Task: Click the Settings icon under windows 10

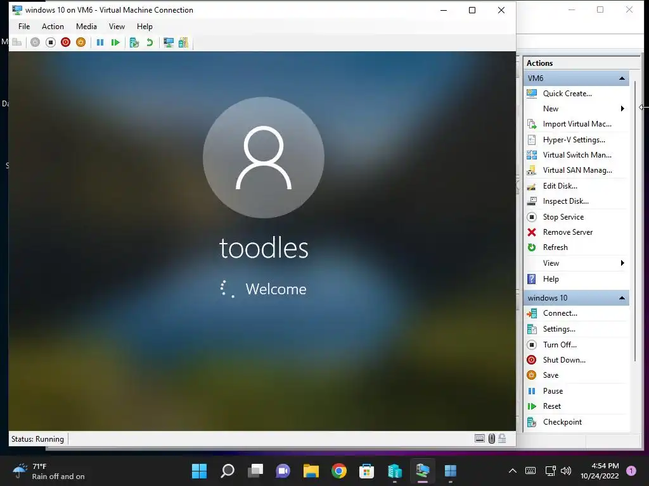Action: (532, 329)
